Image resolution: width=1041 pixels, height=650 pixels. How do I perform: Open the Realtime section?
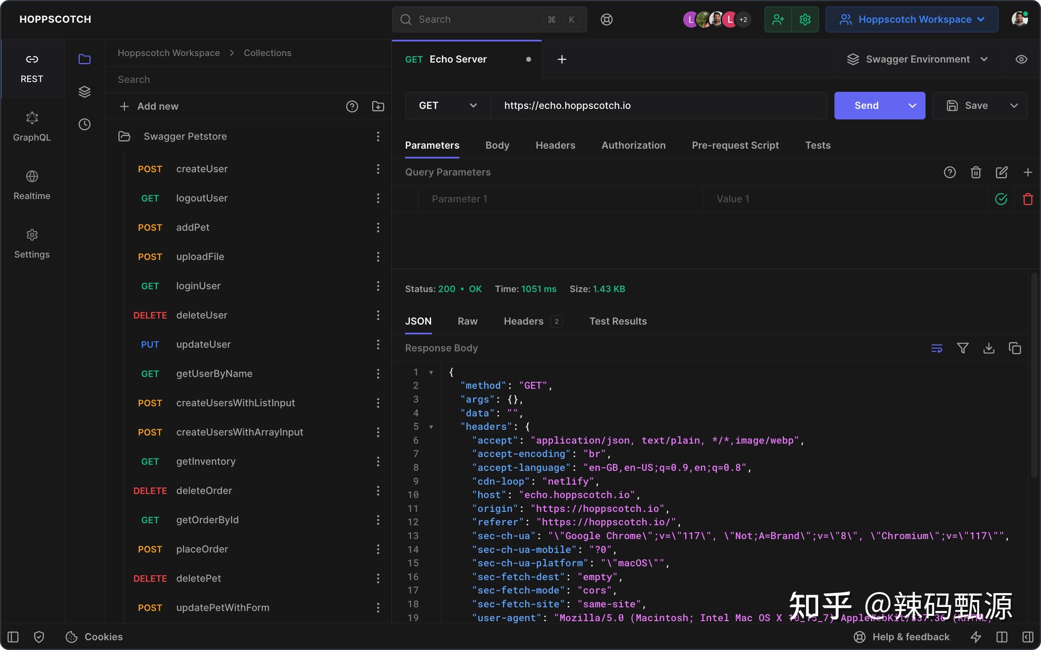point(31,184)
